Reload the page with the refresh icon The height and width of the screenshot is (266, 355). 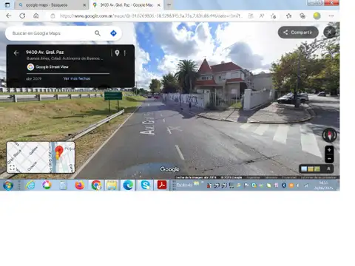coord(22,16)
